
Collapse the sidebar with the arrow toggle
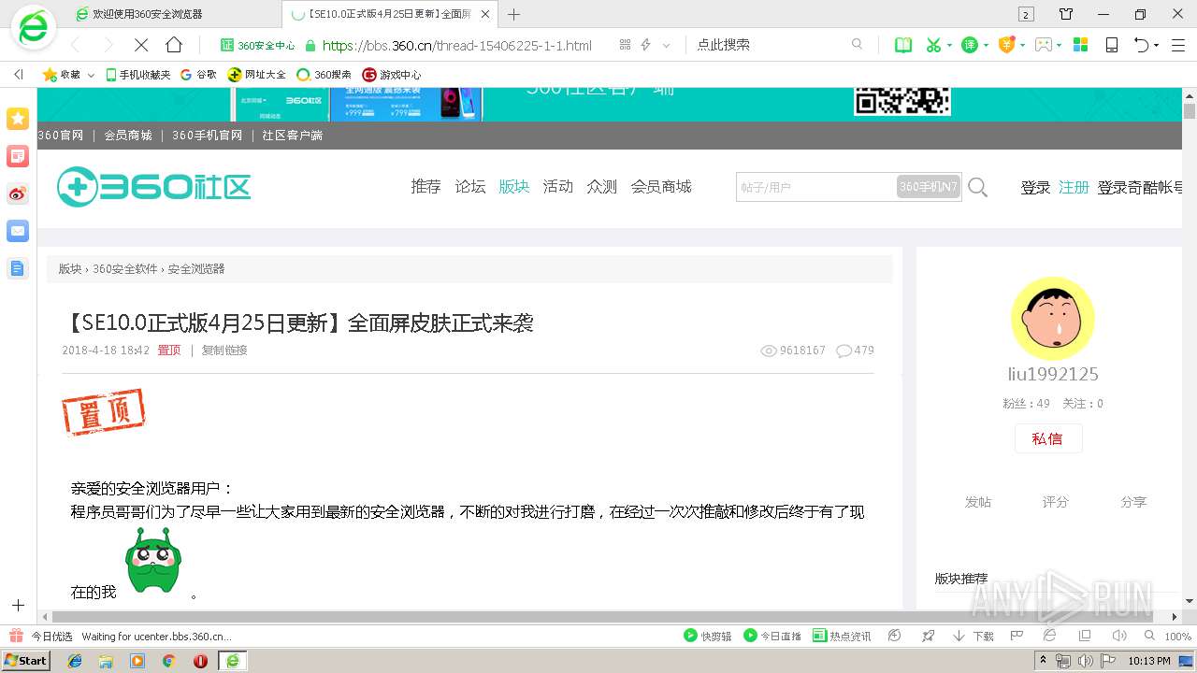18,75
